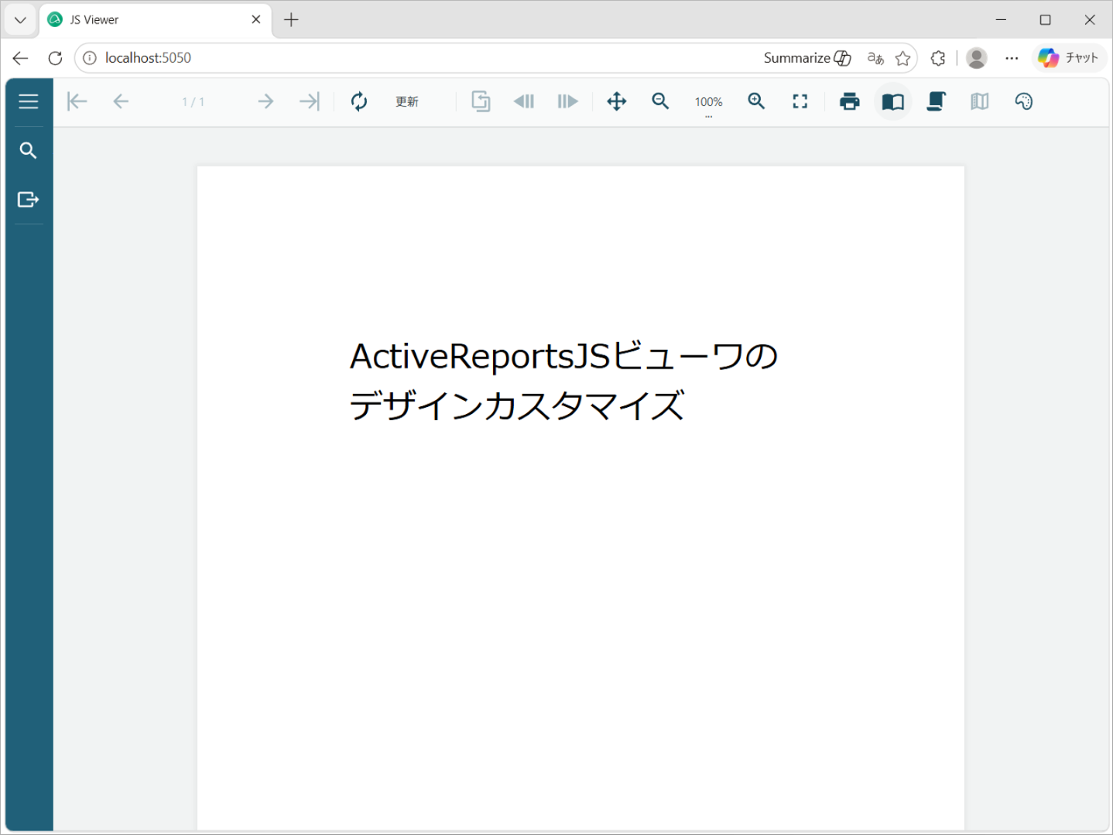Image resolution: width=1113 pixels, height=835 pixels.
Task: Open the theme palette picker
Action: click(1024, 101)
